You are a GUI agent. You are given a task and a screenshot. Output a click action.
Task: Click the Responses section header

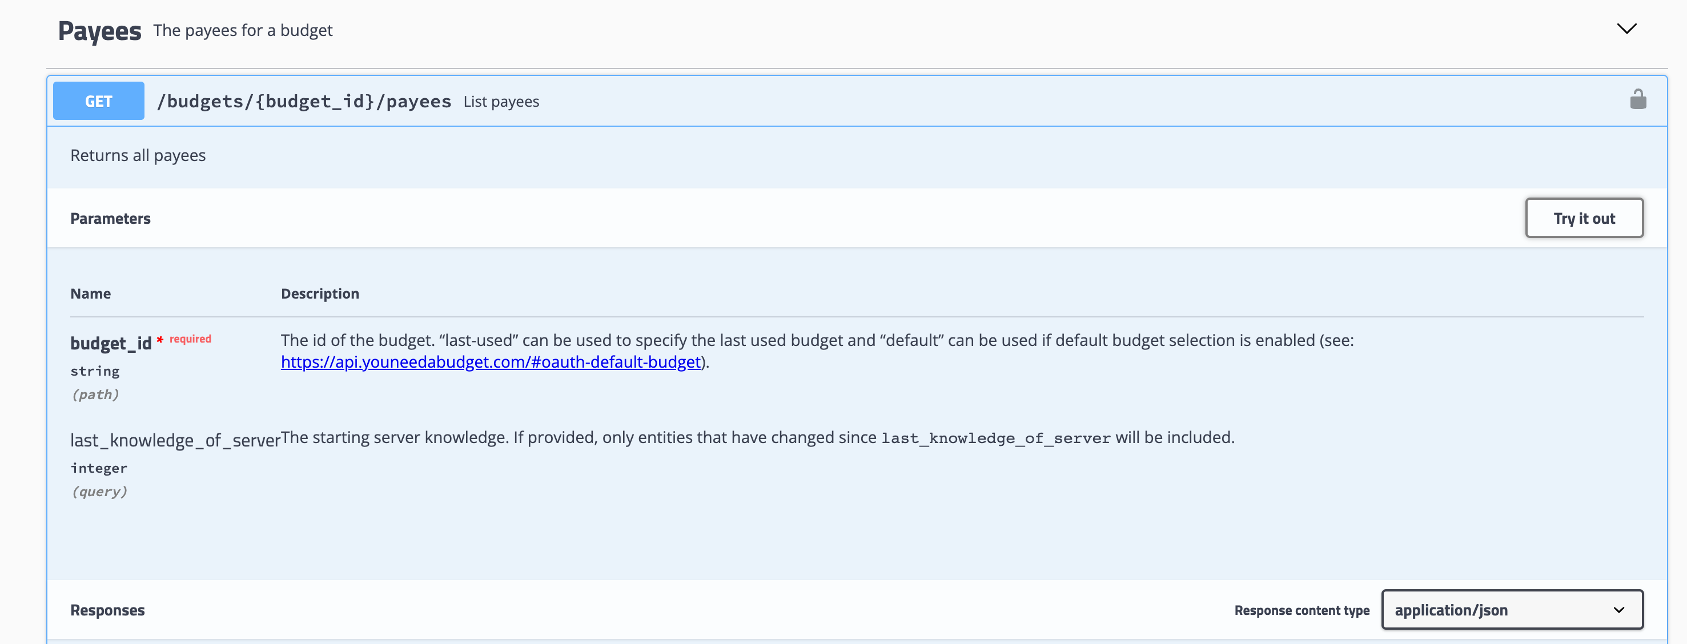(107, 610)
